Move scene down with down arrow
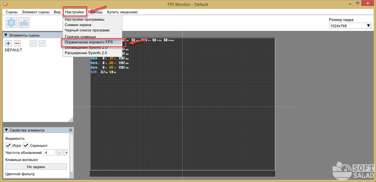The height and width of the screenshot is (182, 376). click(x=42, y=43)
